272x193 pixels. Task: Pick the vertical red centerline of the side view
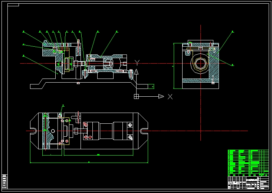pos(200,83)
